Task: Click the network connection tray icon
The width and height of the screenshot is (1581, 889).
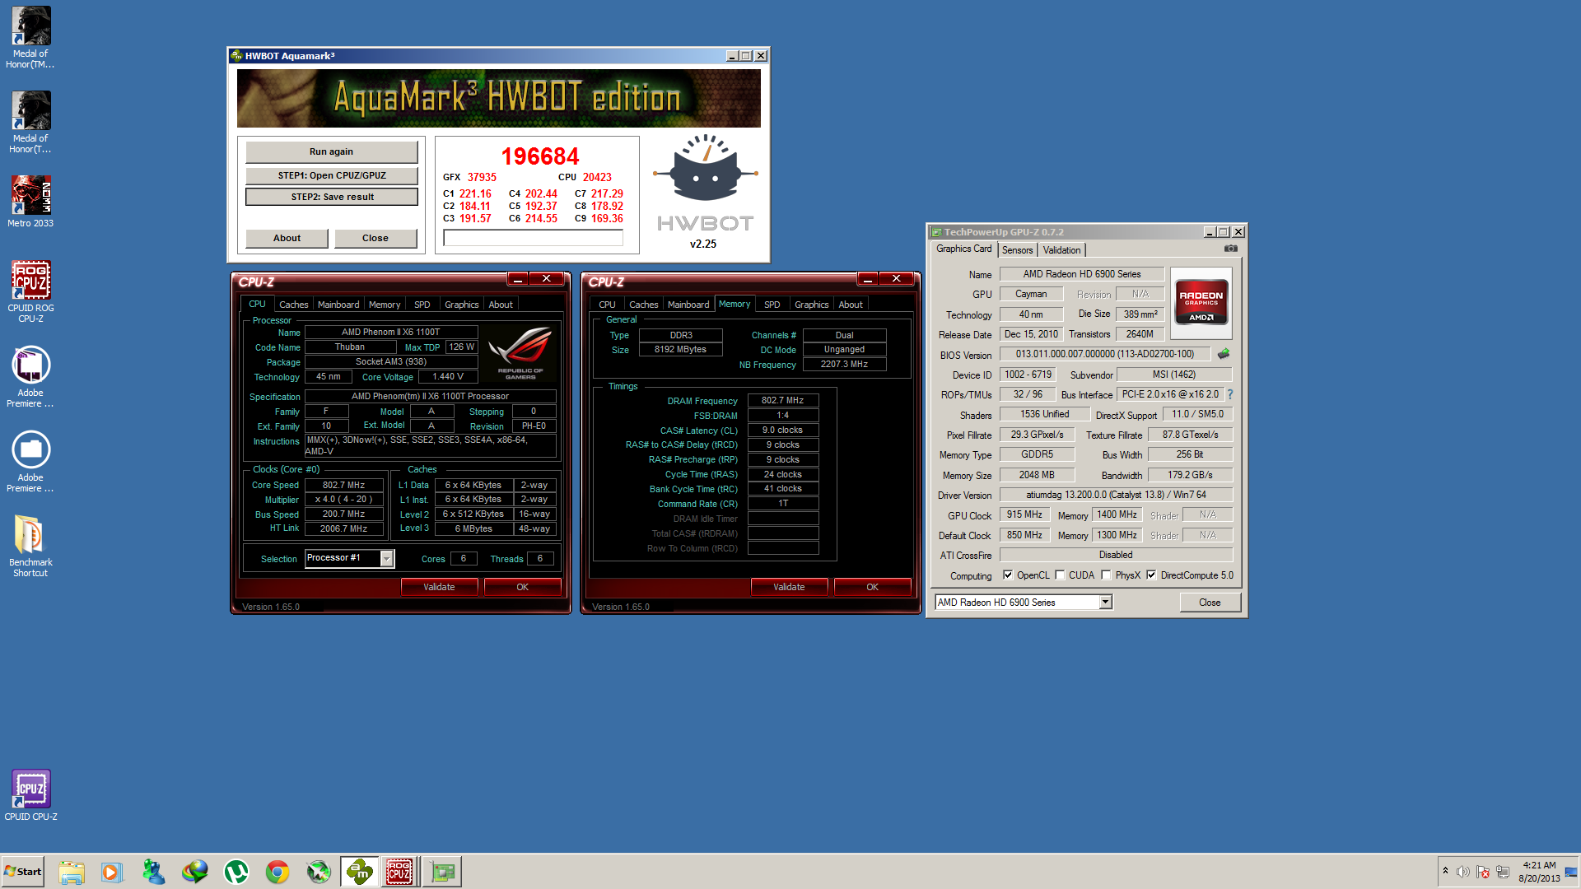Action: point(1503,872)
